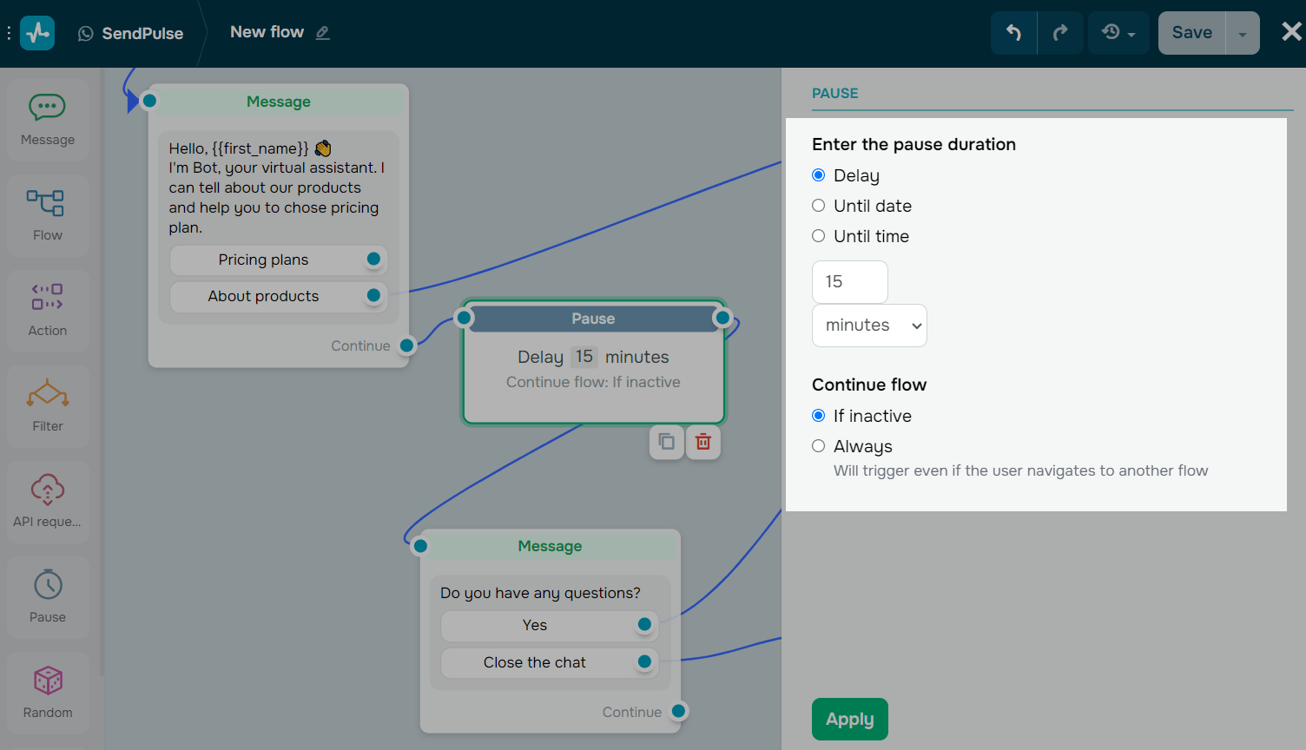Apply the pause settings
Image resolution: width=1306 pixels, height=750 pixels.
849,719
